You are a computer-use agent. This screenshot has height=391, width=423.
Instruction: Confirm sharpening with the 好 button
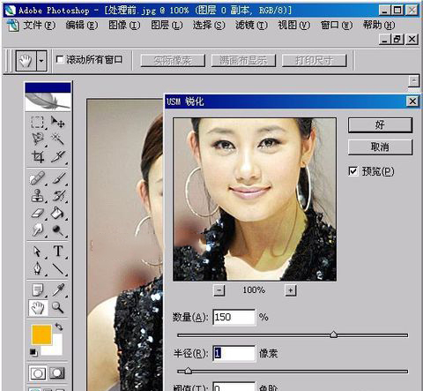[380, 125]
